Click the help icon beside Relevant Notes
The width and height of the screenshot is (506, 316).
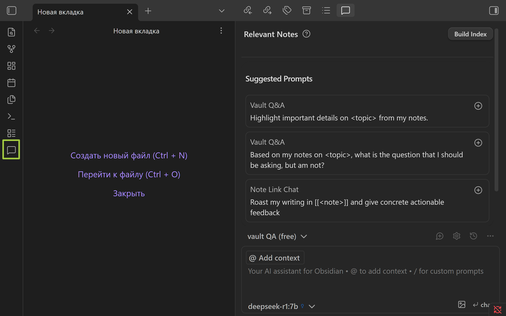click(x=306, y=34)
